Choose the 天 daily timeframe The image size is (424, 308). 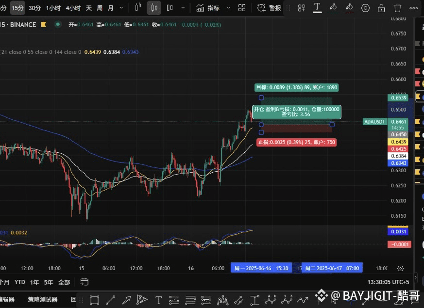coord(89,8)
